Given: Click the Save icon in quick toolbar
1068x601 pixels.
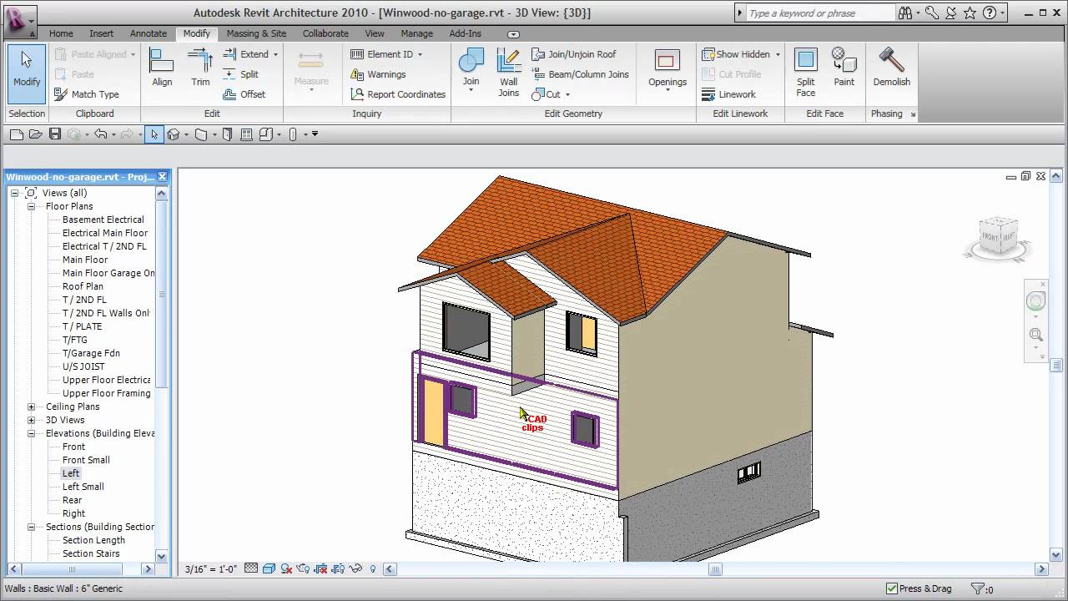Looking at the screenshot, I should click(55, 134).
